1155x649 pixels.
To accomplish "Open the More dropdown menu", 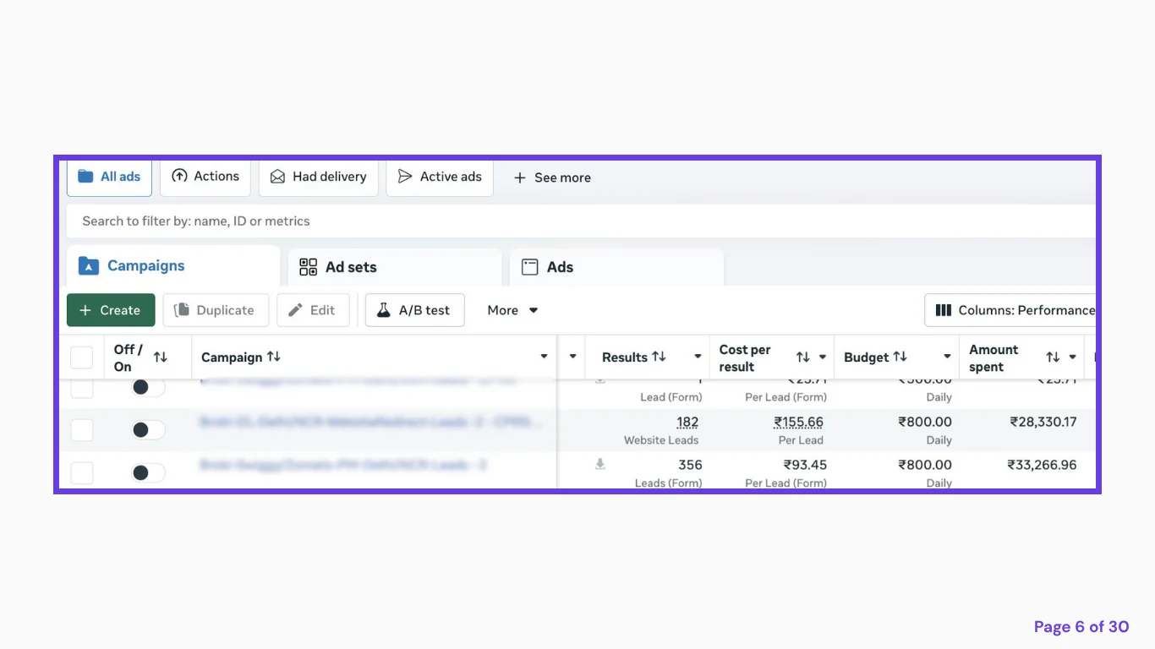I will pos(512,310).
